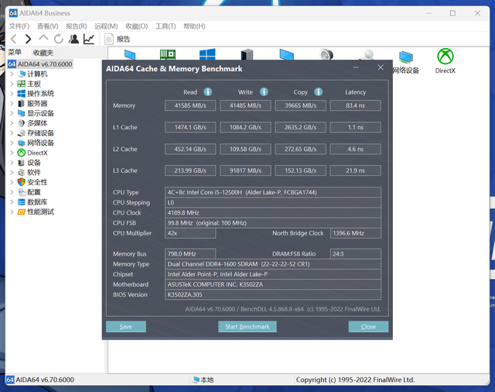Click the info icon next to Write
The height and width of the screenshot is (392, 495).
point(263,91)
